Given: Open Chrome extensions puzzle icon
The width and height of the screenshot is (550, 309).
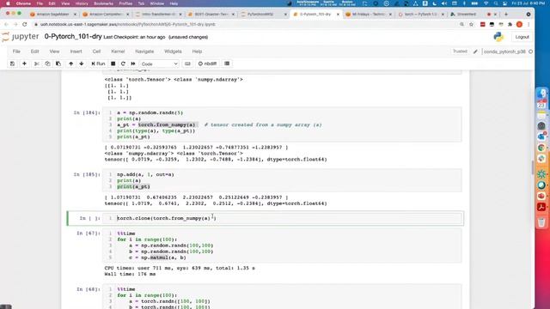Looking at the screenshot, I should click(510, 25).
